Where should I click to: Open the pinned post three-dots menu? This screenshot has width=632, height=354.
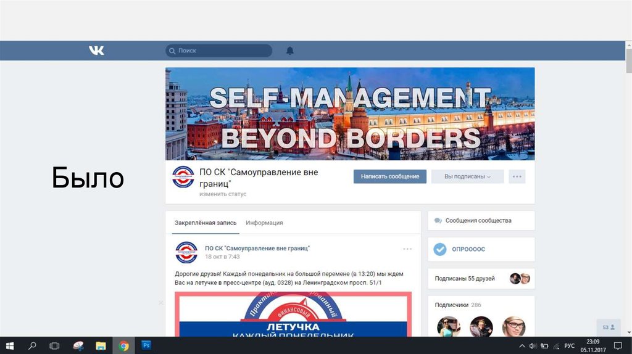point(407,249)
